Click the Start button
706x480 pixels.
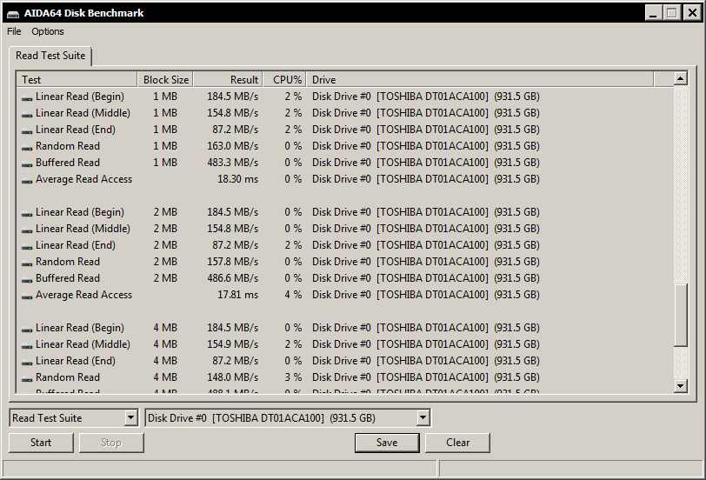click(41, 443)
